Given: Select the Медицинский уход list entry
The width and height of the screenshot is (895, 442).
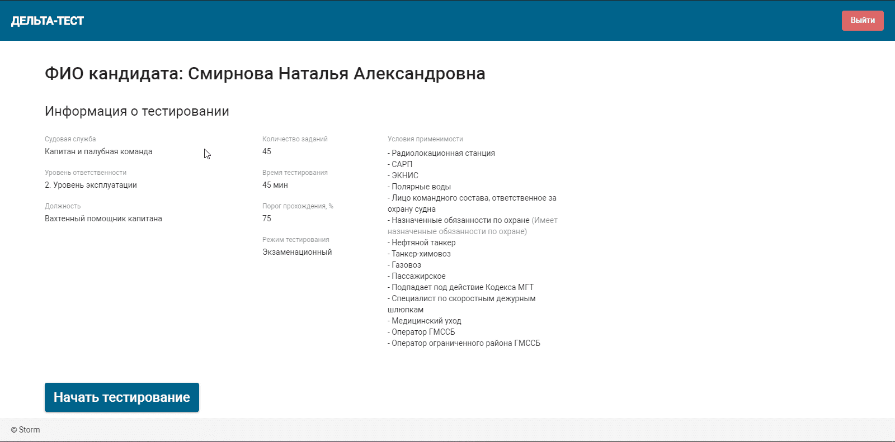Looking at the screenshot, I should point(426,321).
